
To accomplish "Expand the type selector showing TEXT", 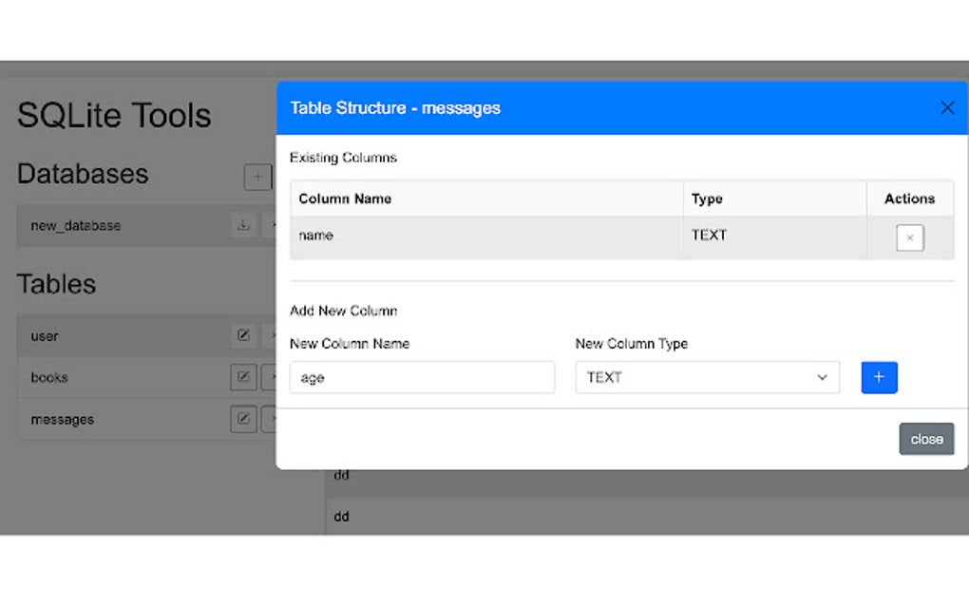I will point(707,377).
